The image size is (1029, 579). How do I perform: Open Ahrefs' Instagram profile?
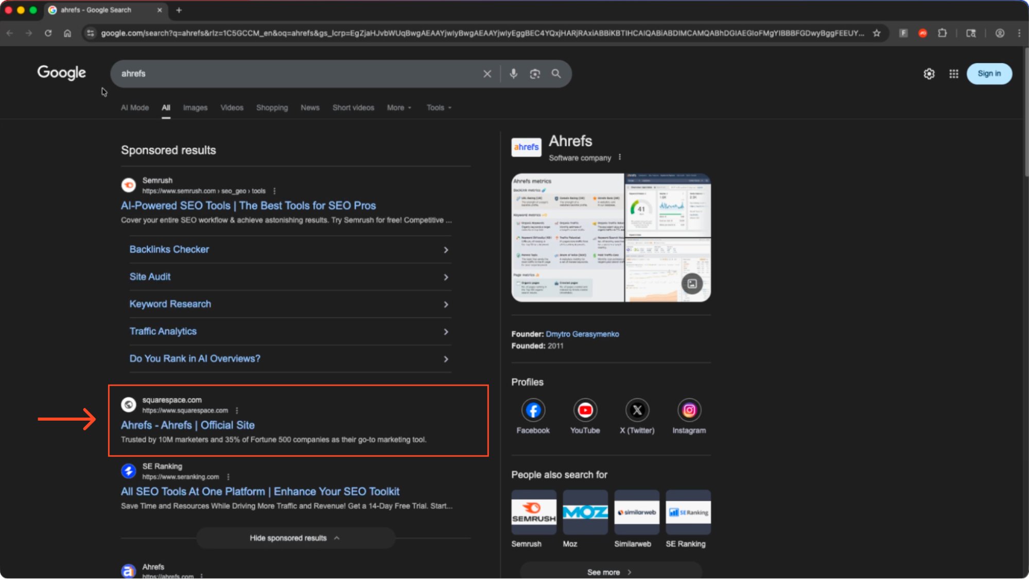tap(689, 410)
